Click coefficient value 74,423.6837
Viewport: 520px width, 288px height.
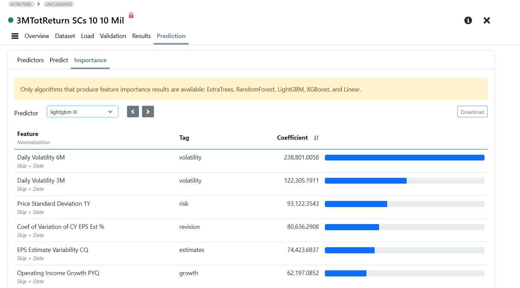[303, 250]
